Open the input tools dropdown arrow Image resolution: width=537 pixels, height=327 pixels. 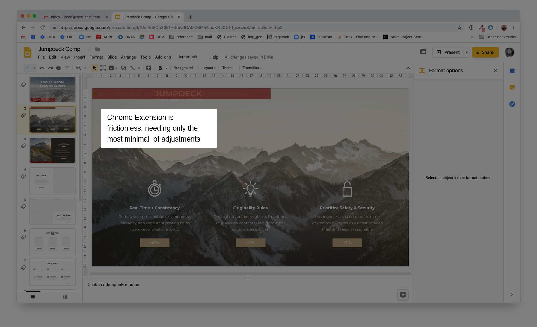(x=167, y=68)
